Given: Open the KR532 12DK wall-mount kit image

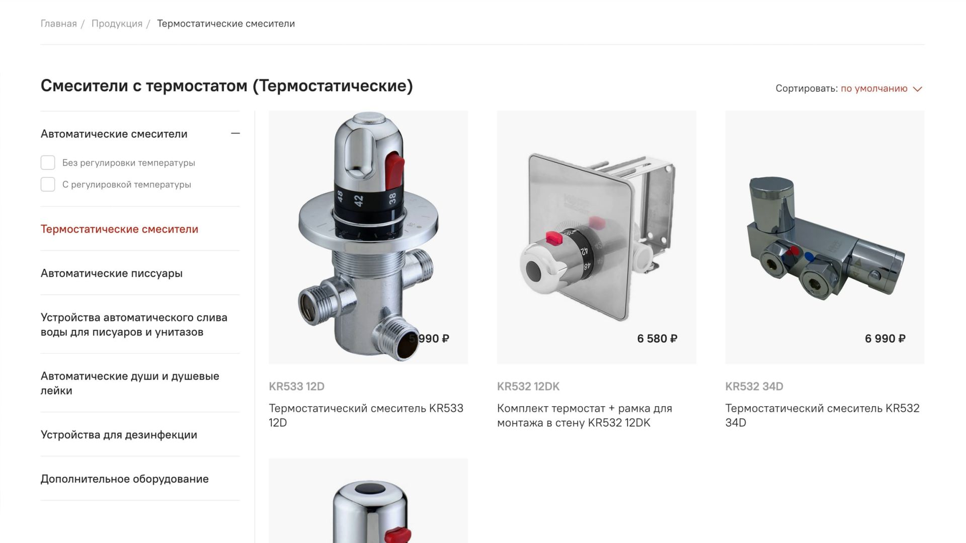Looking at the screenshot, I should (x=597, y=237).
